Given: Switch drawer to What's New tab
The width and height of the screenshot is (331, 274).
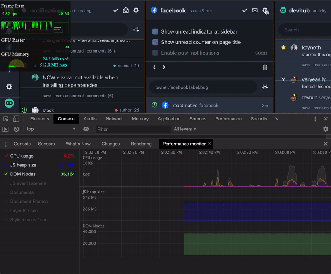Looking at the screenshot, I should pyautogui.click(x=78, y=144).
